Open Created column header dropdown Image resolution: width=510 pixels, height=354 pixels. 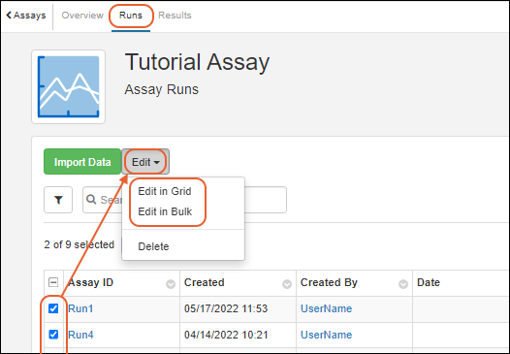tap(287, 284)
